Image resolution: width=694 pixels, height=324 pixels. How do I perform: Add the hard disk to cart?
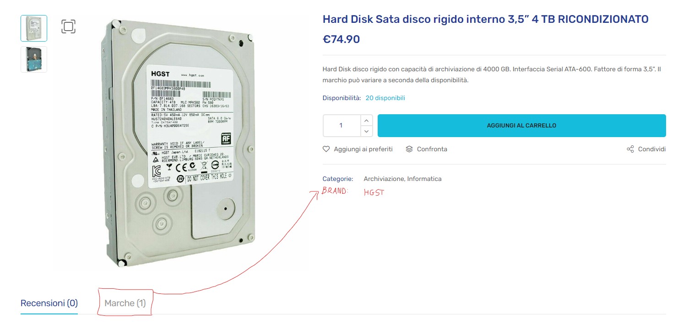coord(521,126)
